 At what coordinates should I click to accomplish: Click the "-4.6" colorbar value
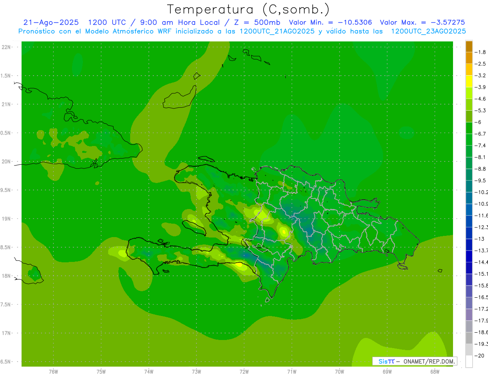tap(480, 99)
